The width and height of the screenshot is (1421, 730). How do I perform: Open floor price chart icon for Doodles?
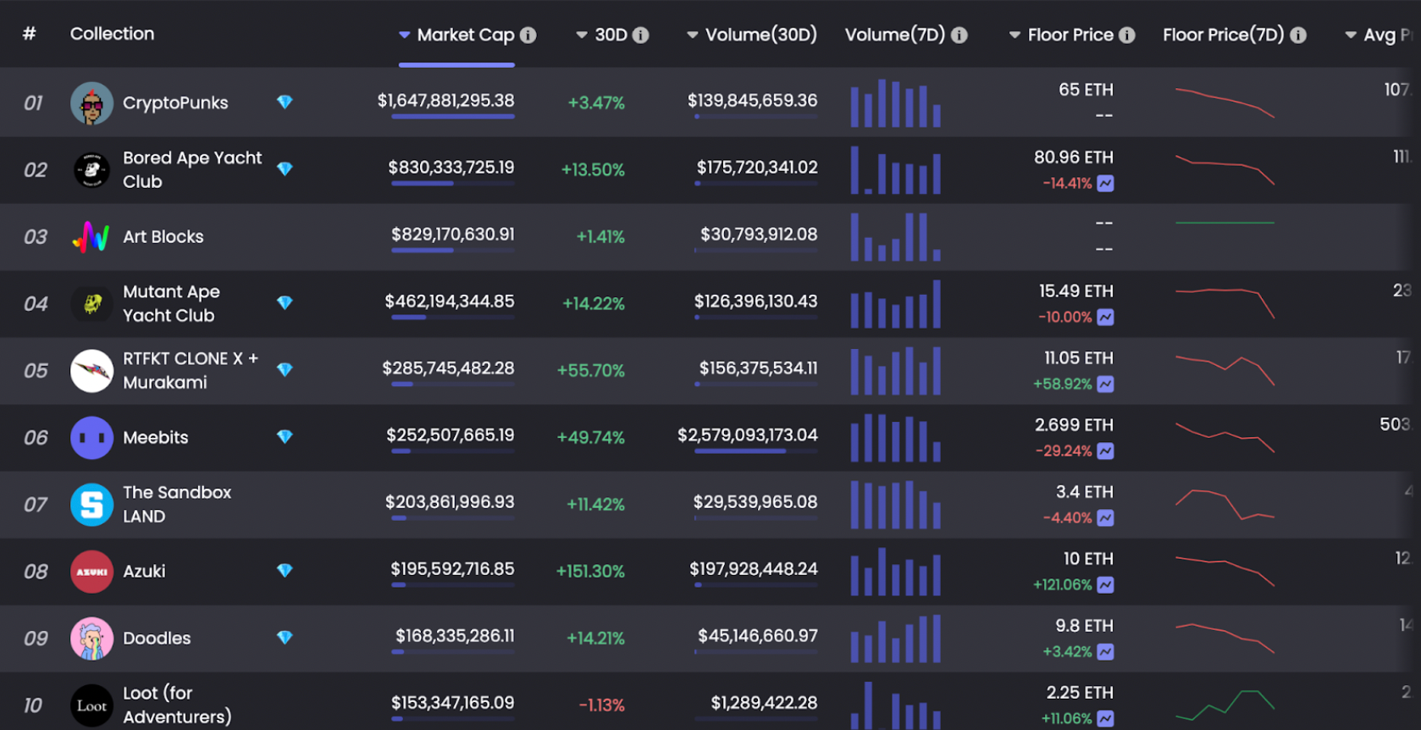pyautogui.click(x=1105, y=651)
